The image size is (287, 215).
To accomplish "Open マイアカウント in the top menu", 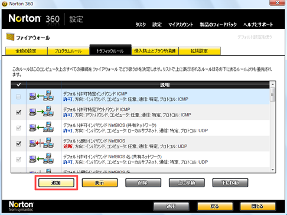I will 181,25.
